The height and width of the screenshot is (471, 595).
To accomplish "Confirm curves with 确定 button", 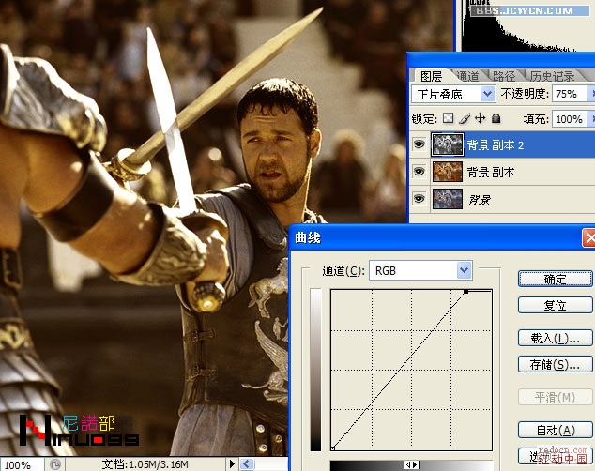I will [x=555, y=279].
